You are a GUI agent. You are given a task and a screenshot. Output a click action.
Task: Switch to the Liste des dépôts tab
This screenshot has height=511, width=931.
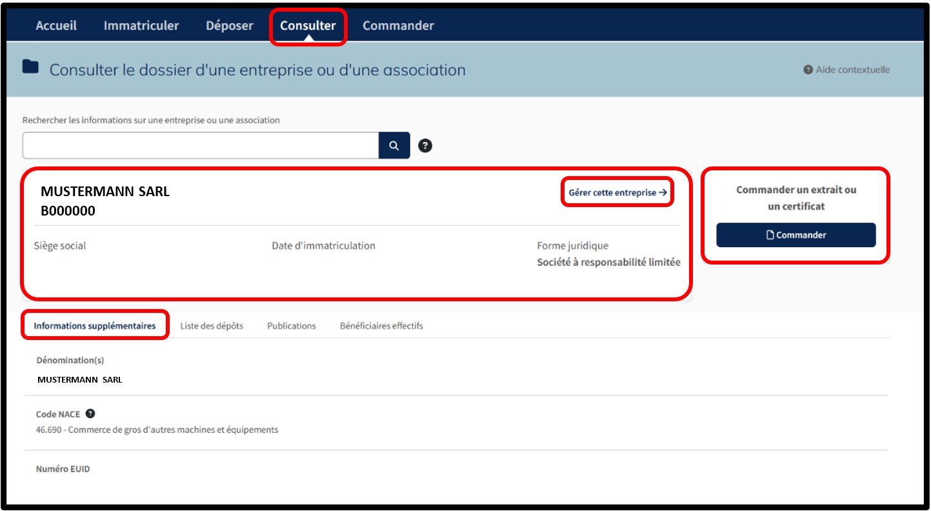212,326
